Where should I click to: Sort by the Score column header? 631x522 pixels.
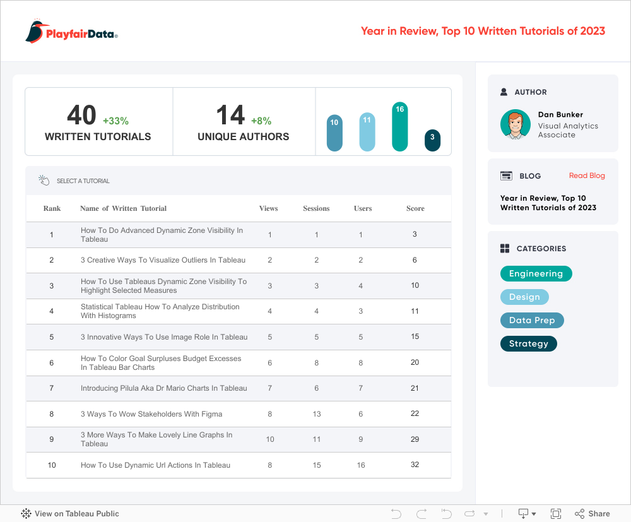[415, 208]
